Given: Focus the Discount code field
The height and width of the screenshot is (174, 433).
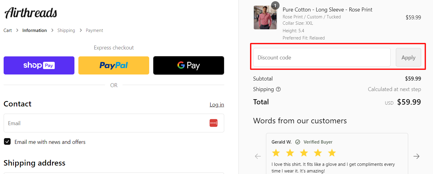Looking at the screenshot, I should (x=322, y=57).
